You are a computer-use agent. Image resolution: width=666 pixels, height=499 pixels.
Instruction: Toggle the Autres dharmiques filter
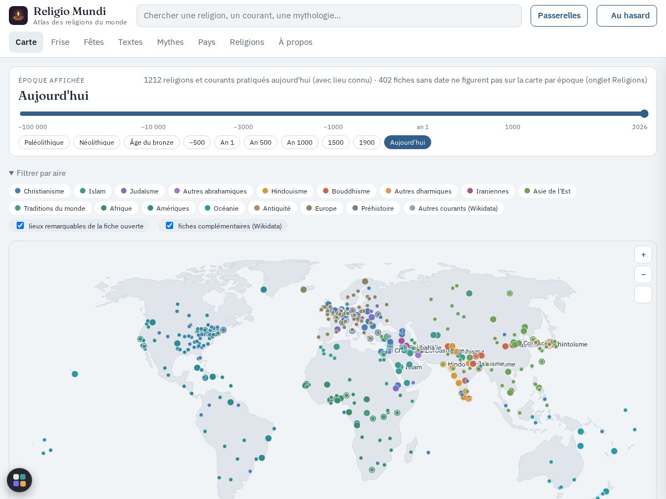(418, 191)
